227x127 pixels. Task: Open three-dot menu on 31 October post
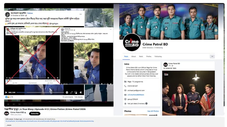tap(81, 14)
